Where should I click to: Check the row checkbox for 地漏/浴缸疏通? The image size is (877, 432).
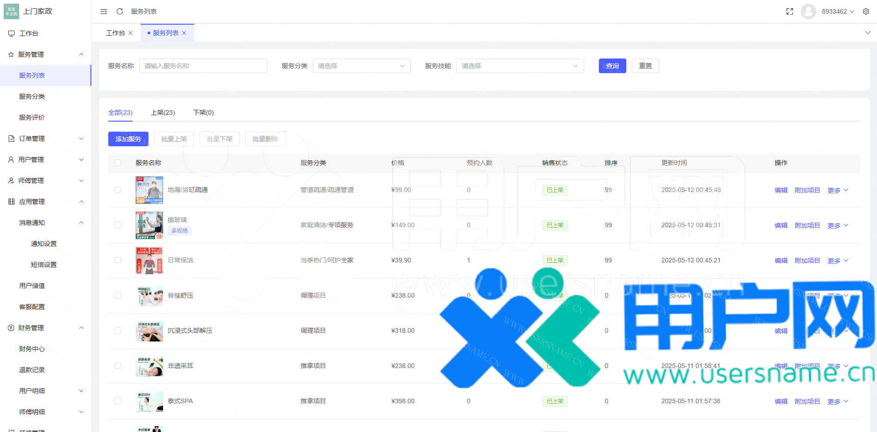118,190
